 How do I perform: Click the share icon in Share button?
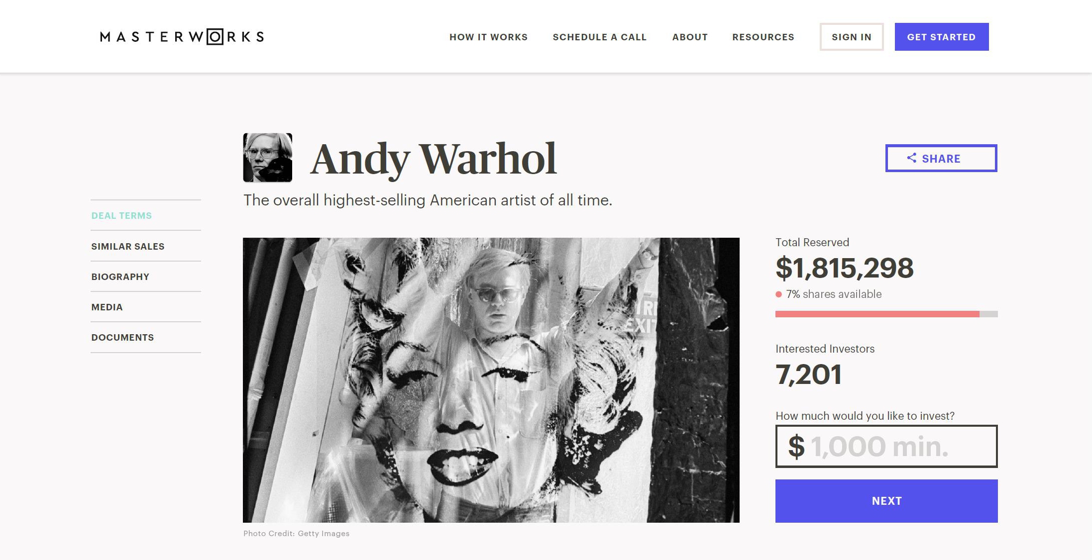pyautogui.click(x=911, y=158)
